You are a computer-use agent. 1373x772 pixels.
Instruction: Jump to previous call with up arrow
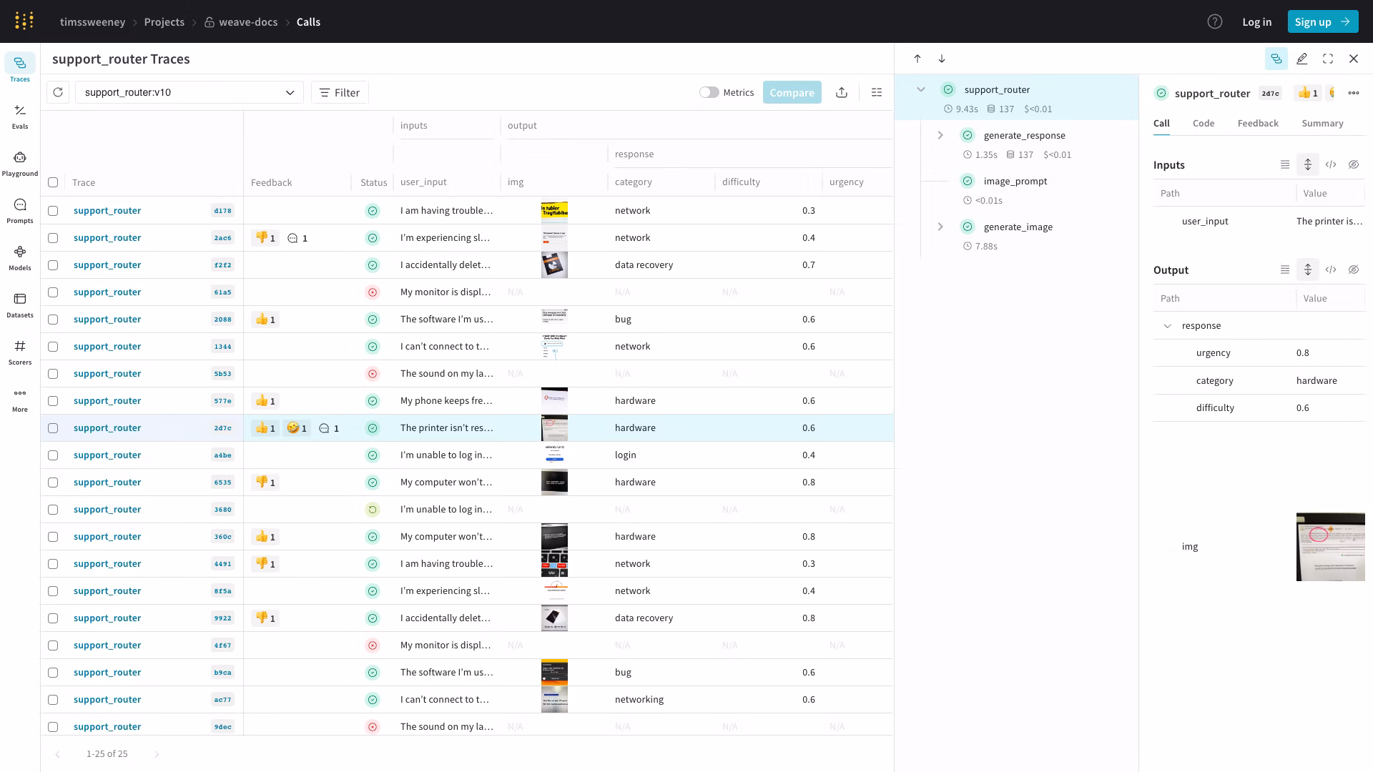pyautogui.click(x=917, y=59)
